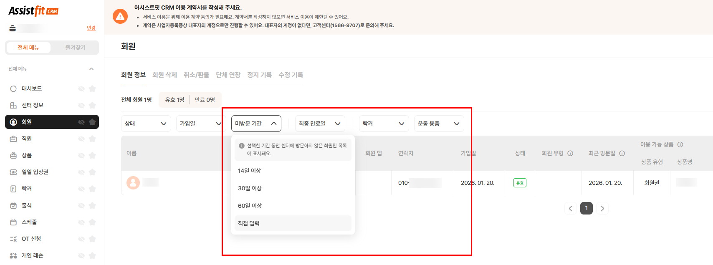
Task: Select 14일 이상 option
Action: (293, 171)
